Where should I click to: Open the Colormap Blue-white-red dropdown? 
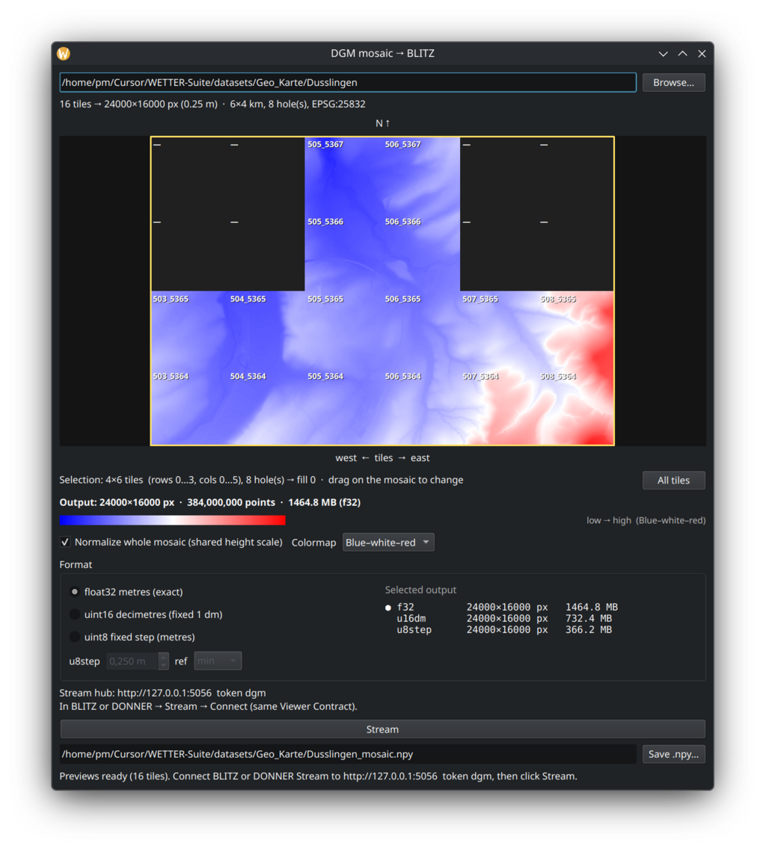coord(388,543)
